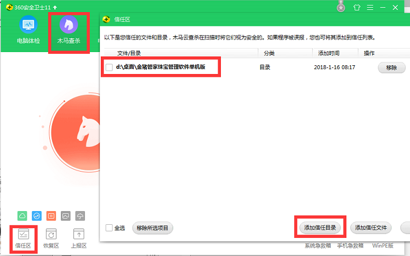Click the 移除 button for the trusted directory

[391, 68]
